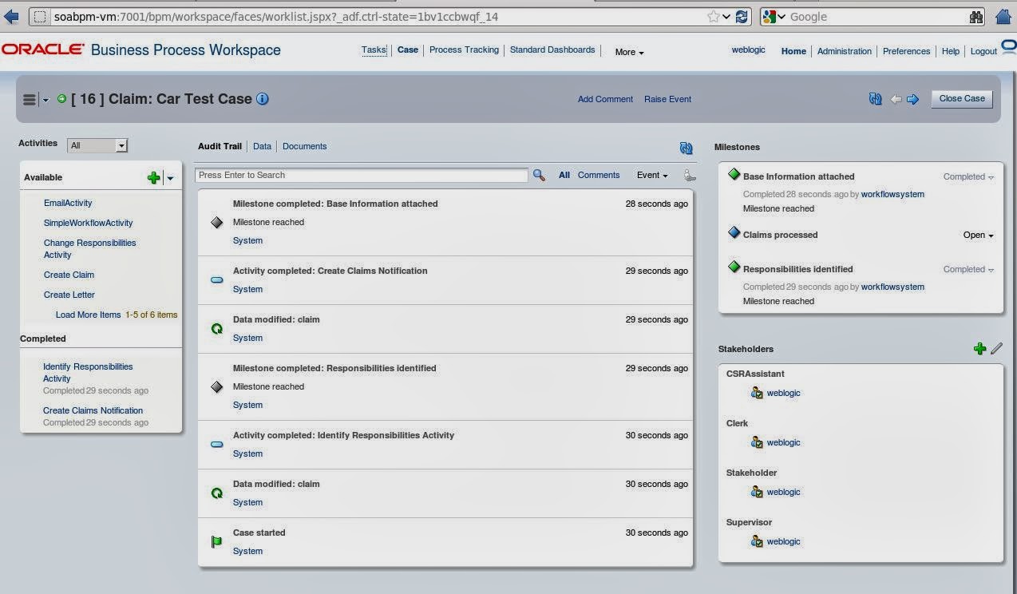Filter audit trail by Comments only
1017x594 pixels.
[599, 175]
